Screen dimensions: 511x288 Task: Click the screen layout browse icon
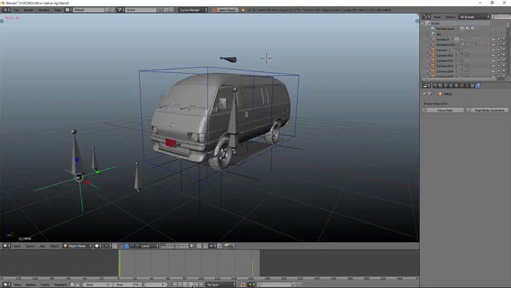click(68, 10)
